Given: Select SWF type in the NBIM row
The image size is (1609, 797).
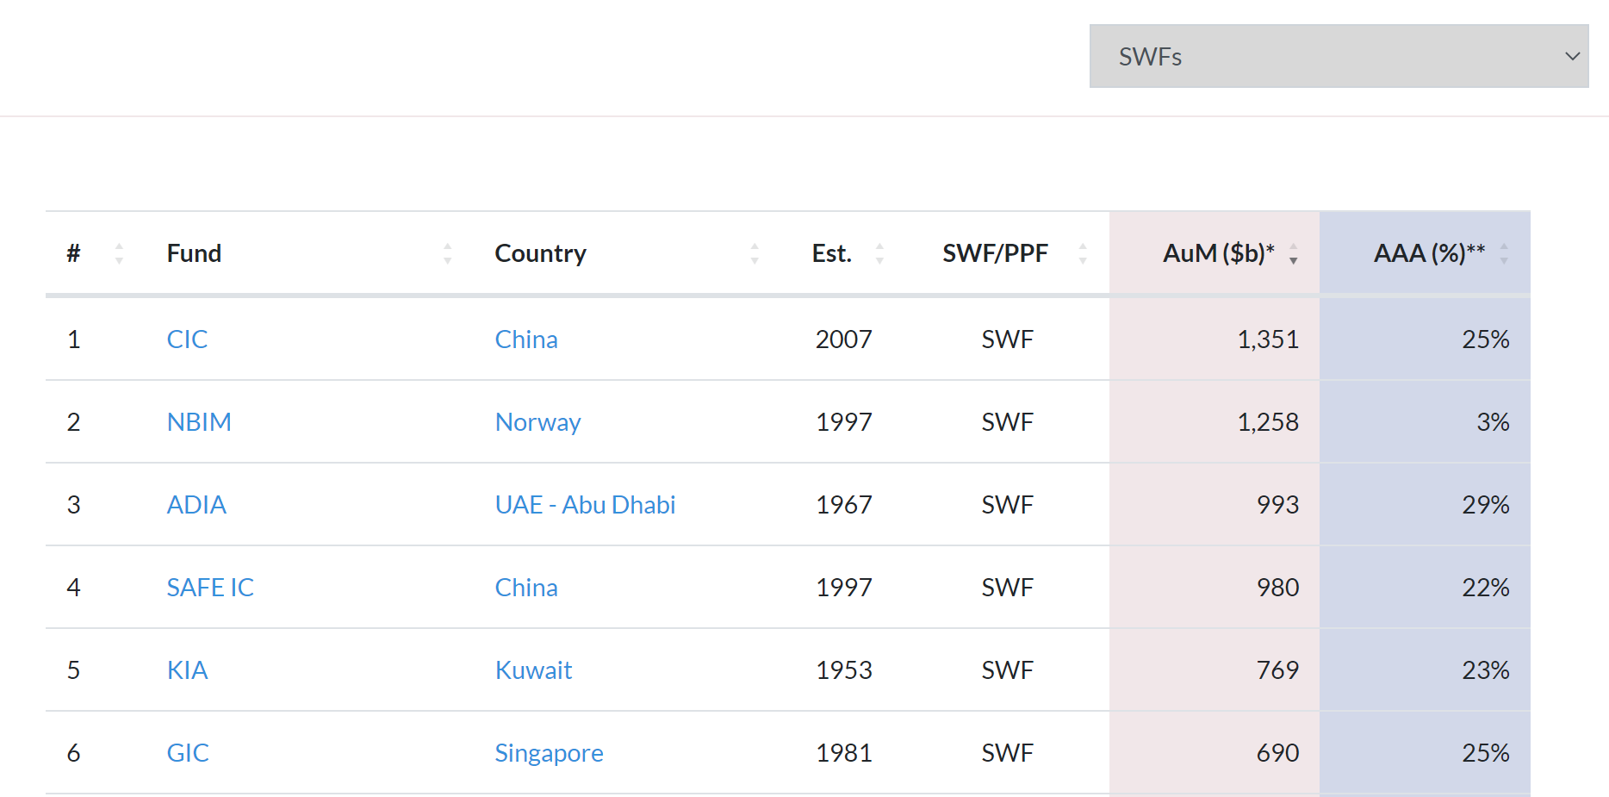Looking at the screenshot, I should point(1007,421).
